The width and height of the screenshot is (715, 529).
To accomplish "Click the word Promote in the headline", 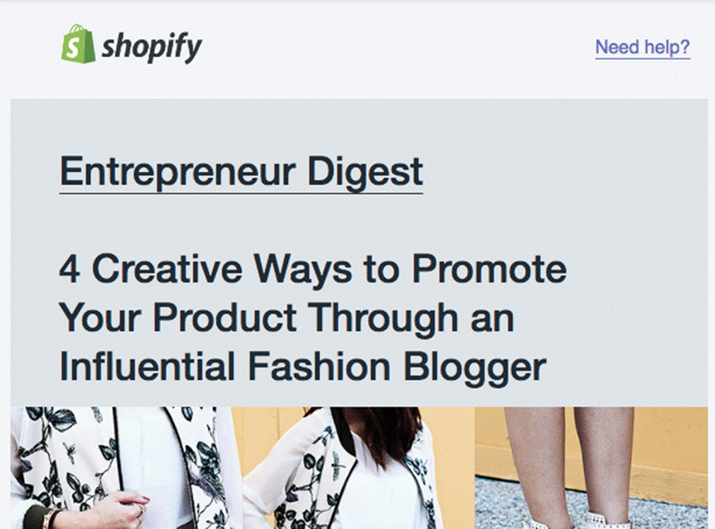I will [490, 269].
